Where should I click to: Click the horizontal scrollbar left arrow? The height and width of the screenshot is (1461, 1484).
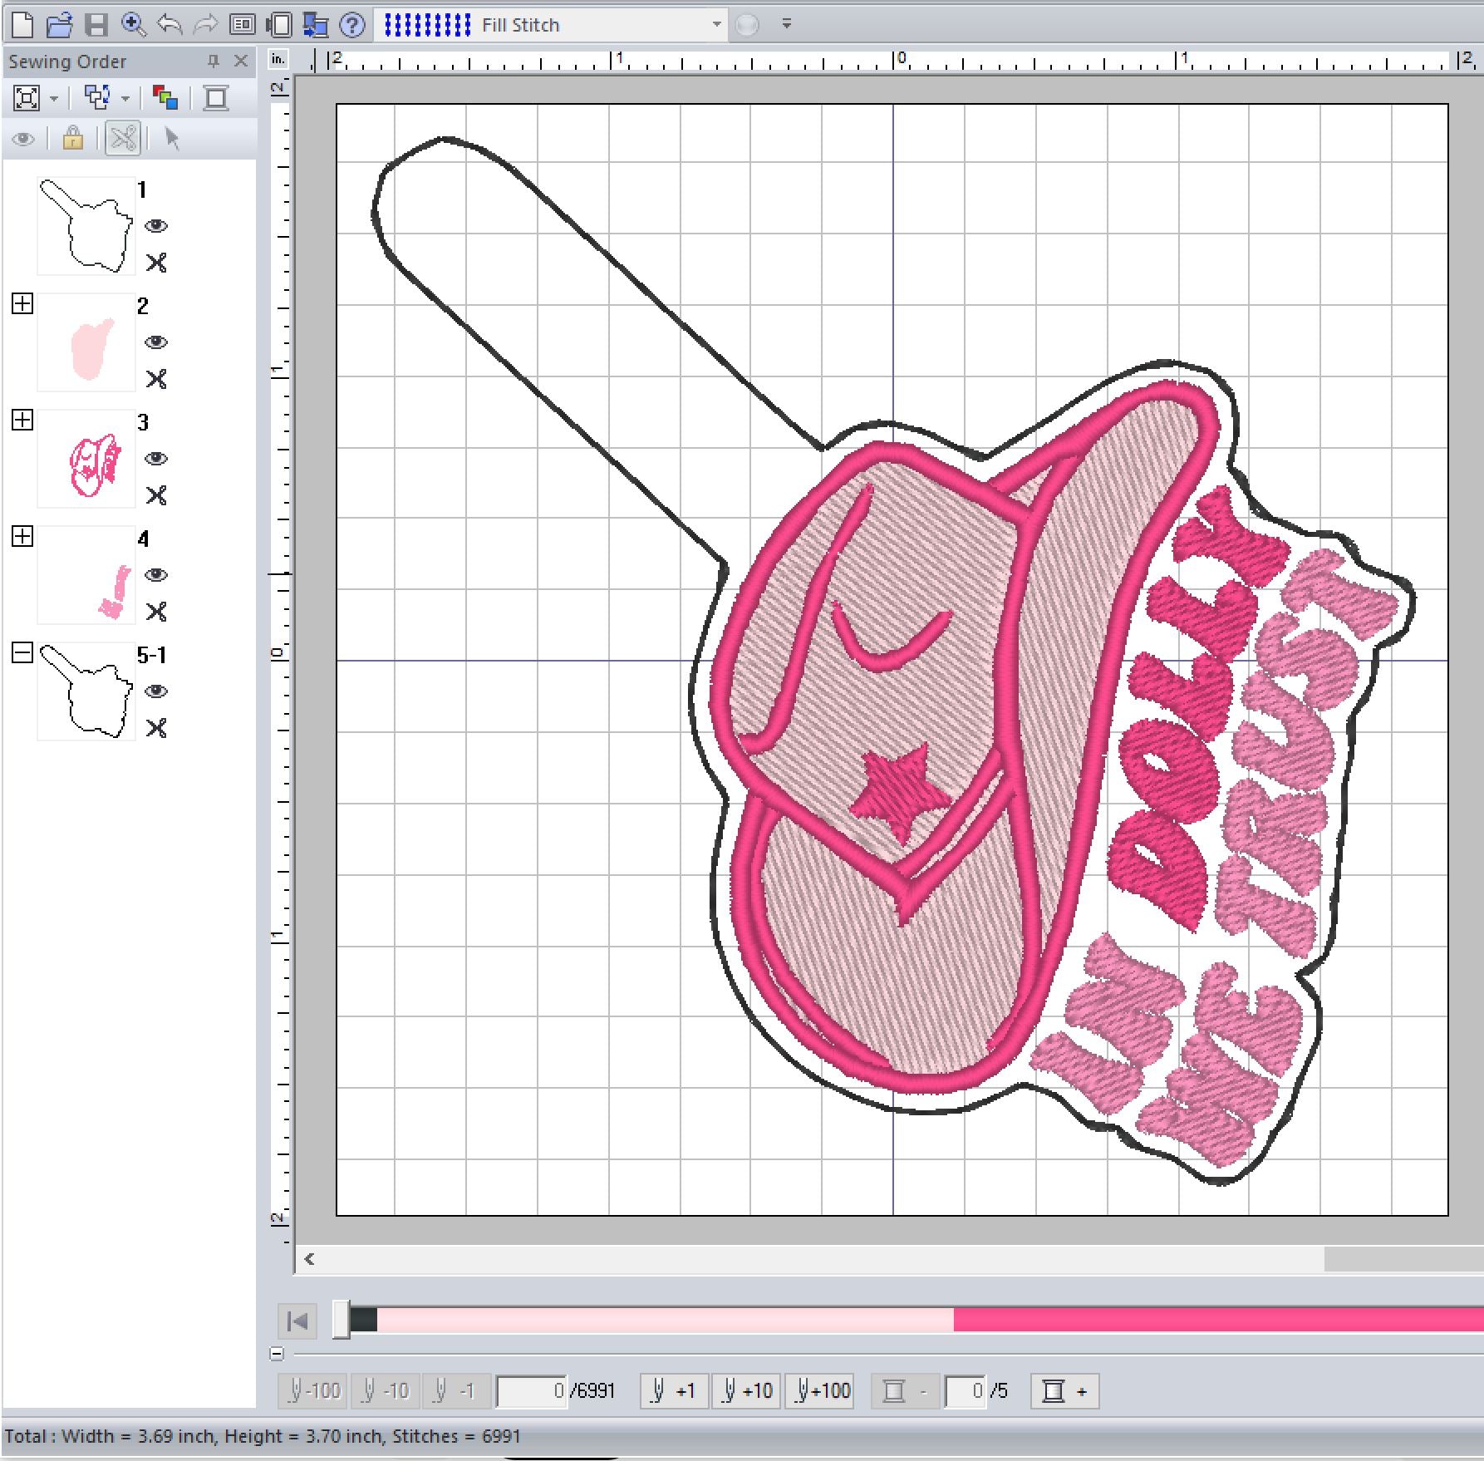310,1259
